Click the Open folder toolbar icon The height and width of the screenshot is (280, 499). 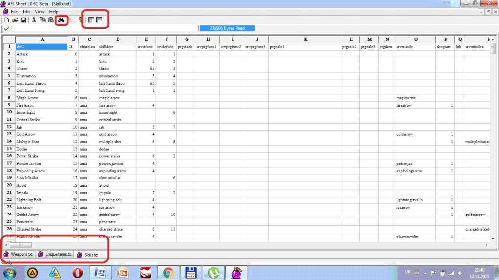pos(15,20)
